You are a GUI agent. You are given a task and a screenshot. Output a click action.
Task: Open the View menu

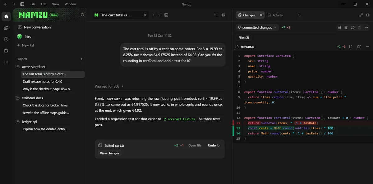pyautogui.click(x=55, y=4)
